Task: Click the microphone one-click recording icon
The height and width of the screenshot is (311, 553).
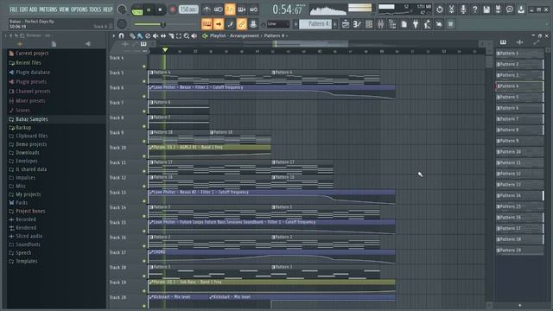Action: click(463, 10)
